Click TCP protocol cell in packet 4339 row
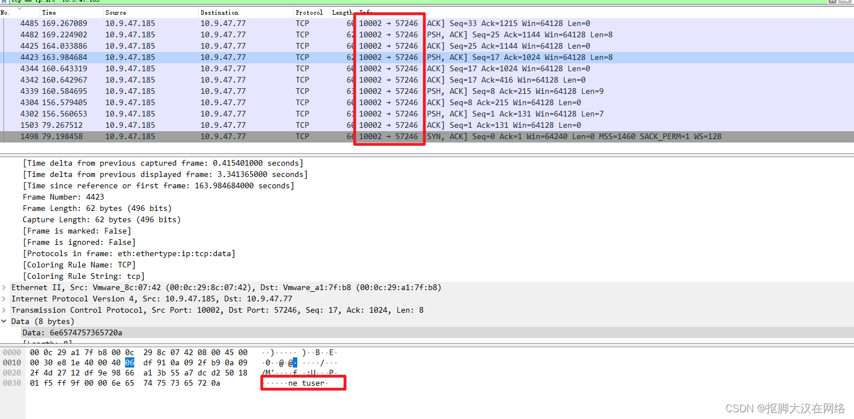This screenshot has height=419, width=854. pyautogui.click(x=302, y=91)
